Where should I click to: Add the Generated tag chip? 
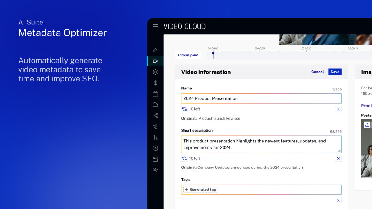coord(200,189)
